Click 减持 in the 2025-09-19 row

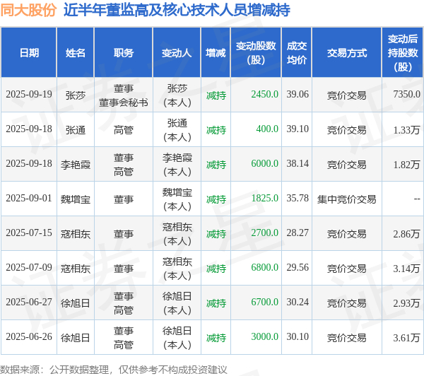[216, 95]
